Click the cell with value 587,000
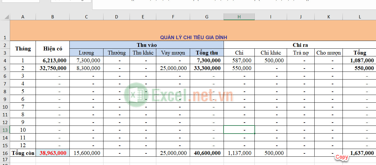Viewport: 376px width, 165px height. coord(239,61)
